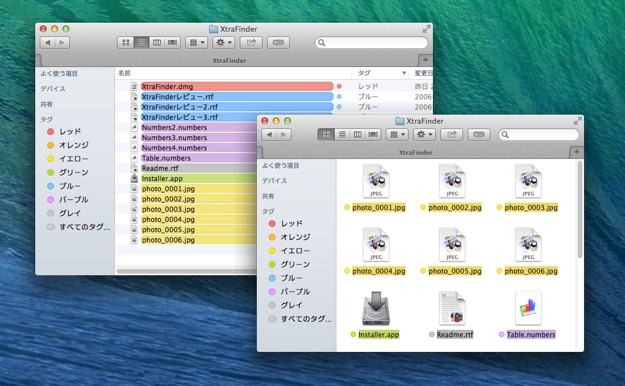Viewport: 625px width, 386px height.
Task: Sort by 名前 column header
Action: click(x=233, y=73)
